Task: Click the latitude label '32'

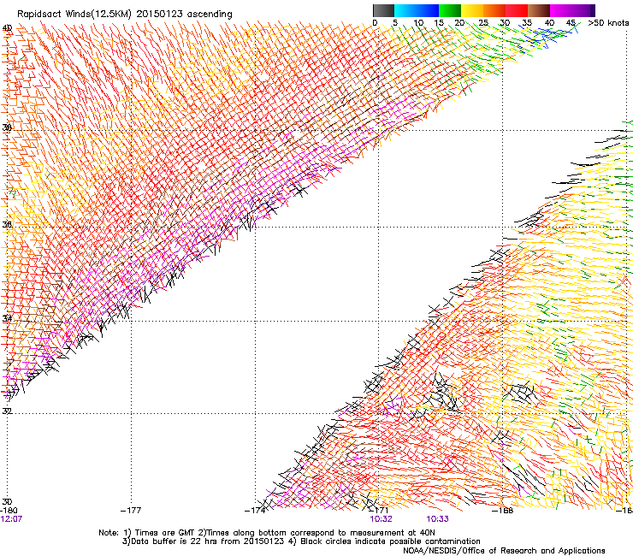Action: tap(7, 411)
